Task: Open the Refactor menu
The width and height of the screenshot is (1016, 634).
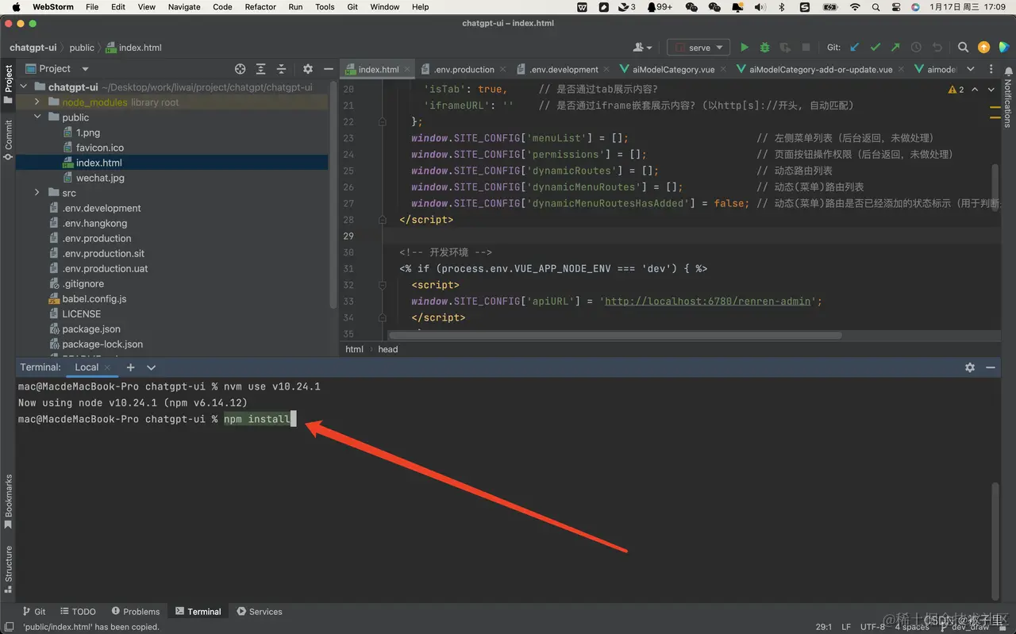Action: coord(260,7)
